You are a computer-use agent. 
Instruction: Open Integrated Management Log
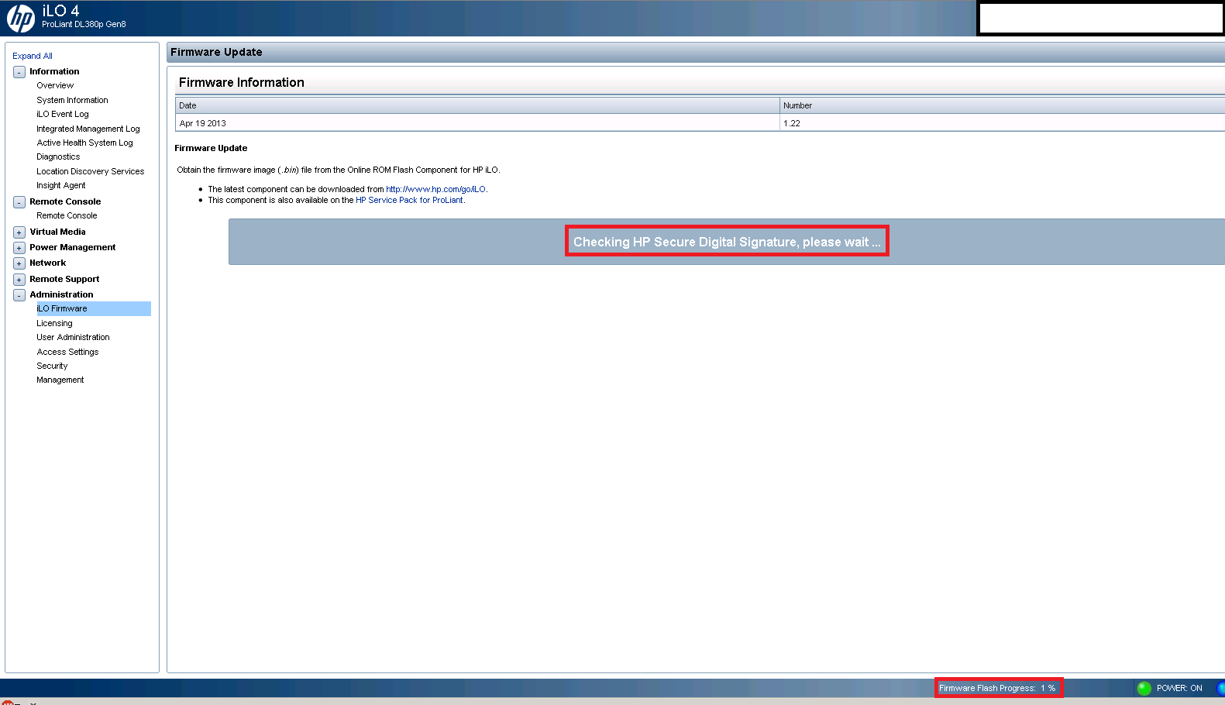coord(88,129)
